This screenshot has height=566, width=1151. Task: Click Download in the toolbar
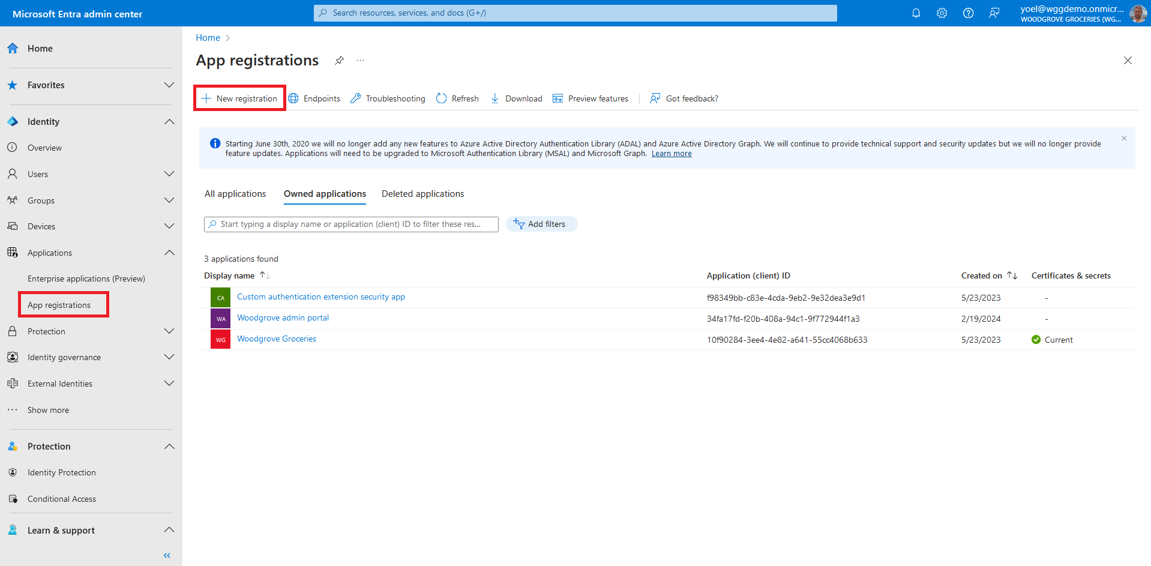click(x=516, y=98)
